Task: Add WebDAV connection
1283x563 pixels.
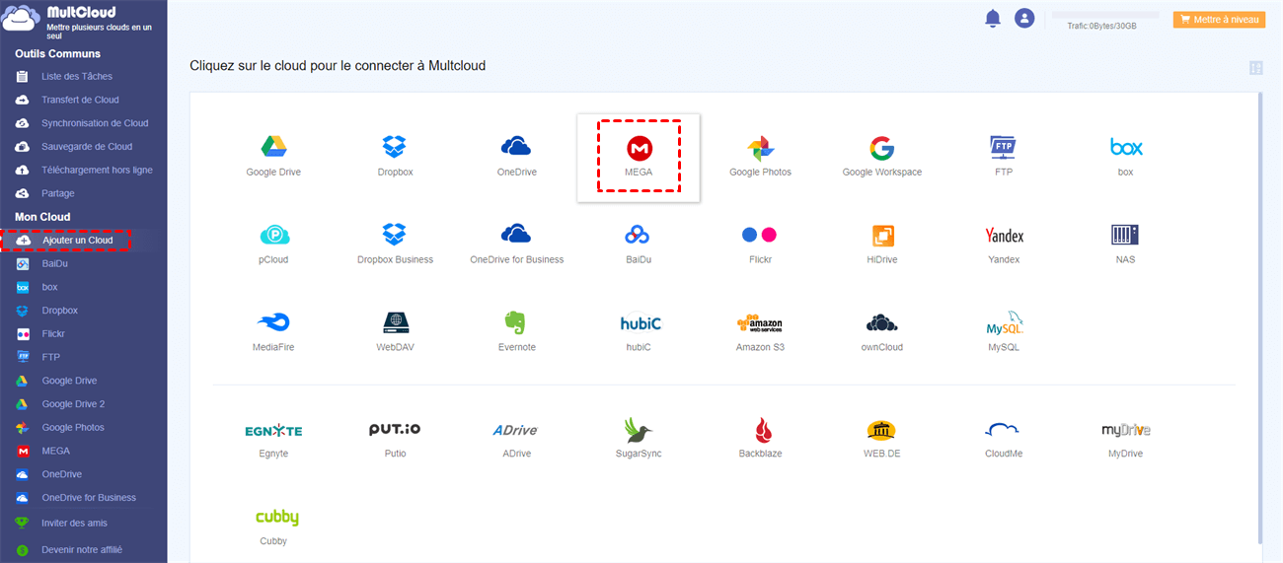Action: click(395, 322)
